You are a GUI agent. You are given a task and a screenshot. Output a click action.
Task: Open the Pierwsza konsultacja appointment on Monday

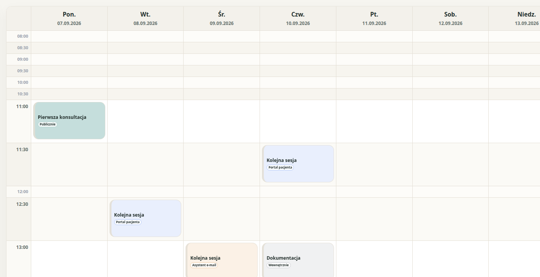69,120
